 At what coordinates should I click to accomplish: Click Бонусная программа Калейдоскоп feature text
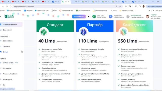[134, 49]
